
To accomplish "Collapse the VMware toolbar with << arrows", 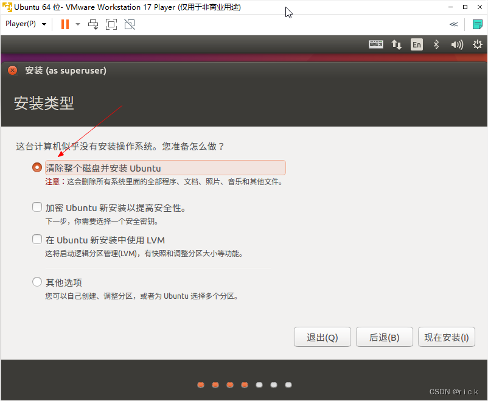I will pos(453,24).
